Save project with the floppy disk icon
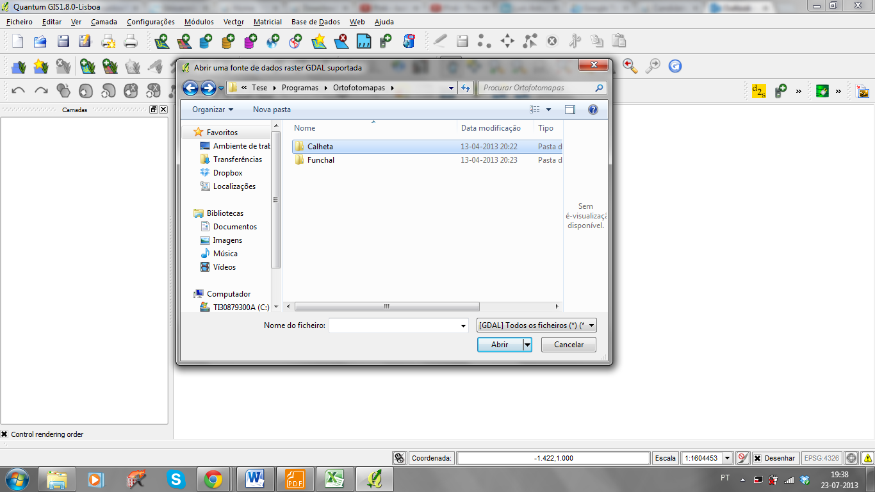Image resolution: width=875 pixels, height=492 pixels. coord(63,42)
